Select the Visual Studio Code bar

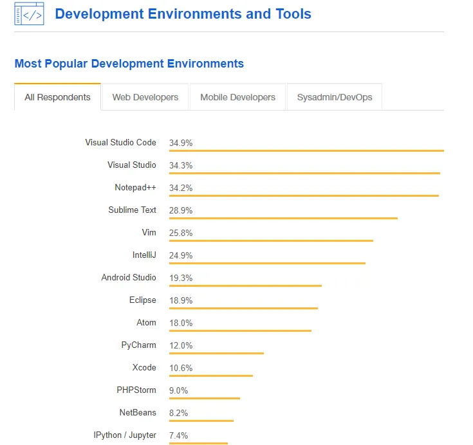306,150
